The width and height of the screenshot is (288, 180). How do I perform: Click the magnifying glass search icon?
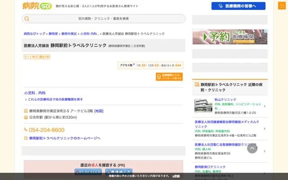pos(27,19)
